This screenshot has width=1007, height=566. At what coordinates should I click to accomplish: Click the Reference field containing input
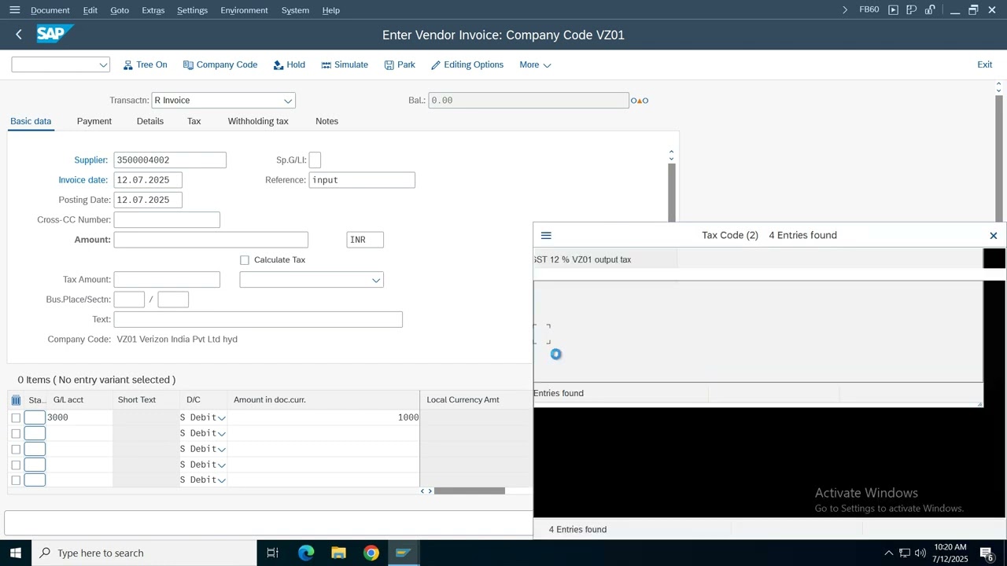tap(362, 180)
